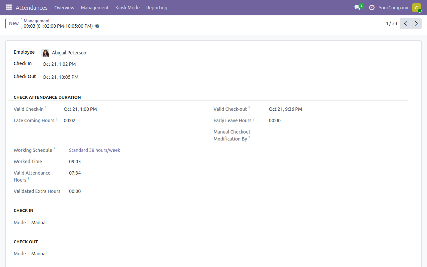Click the Check Out Mode value Manual
The image size is (427, 267).
(39, 254)
